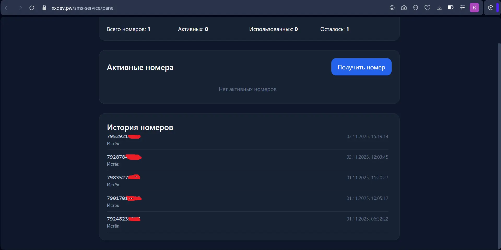Select history number starting 7924823

(123, 219)
